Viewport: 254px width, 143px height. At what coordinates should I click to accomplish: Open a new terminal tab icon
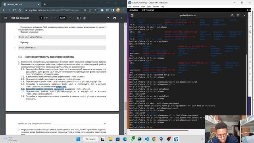[x=132, y=15]
